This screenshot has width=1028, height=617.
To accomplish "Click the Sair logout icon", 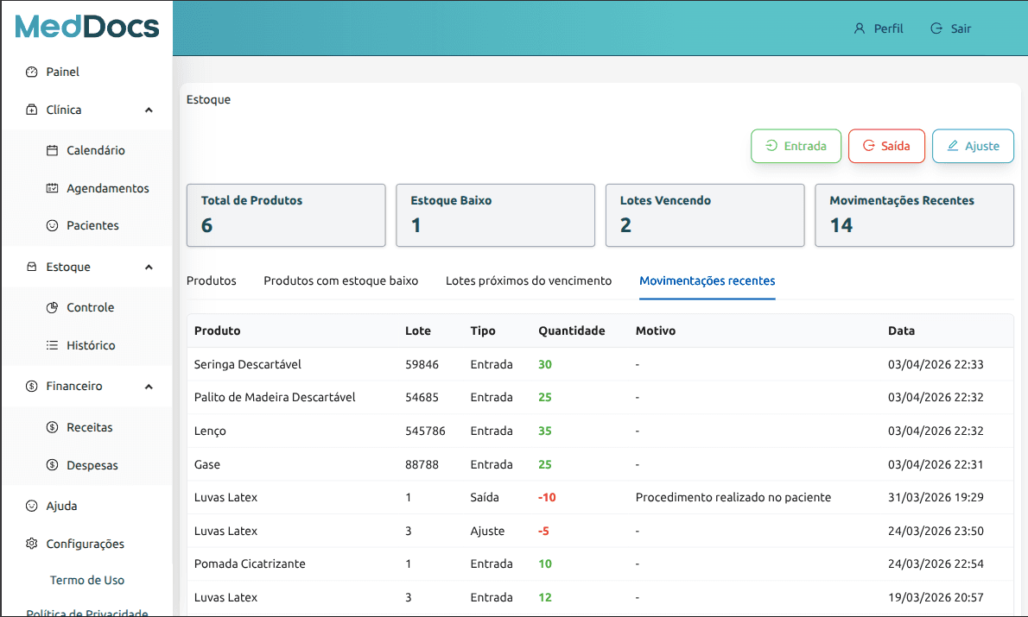I will tap(937, 28).
